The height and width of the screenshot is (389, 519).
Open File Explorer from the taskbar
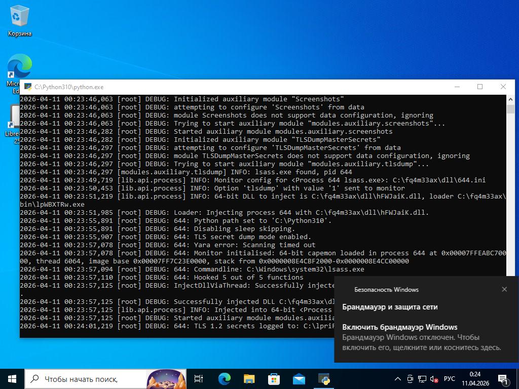click(249, 378)
